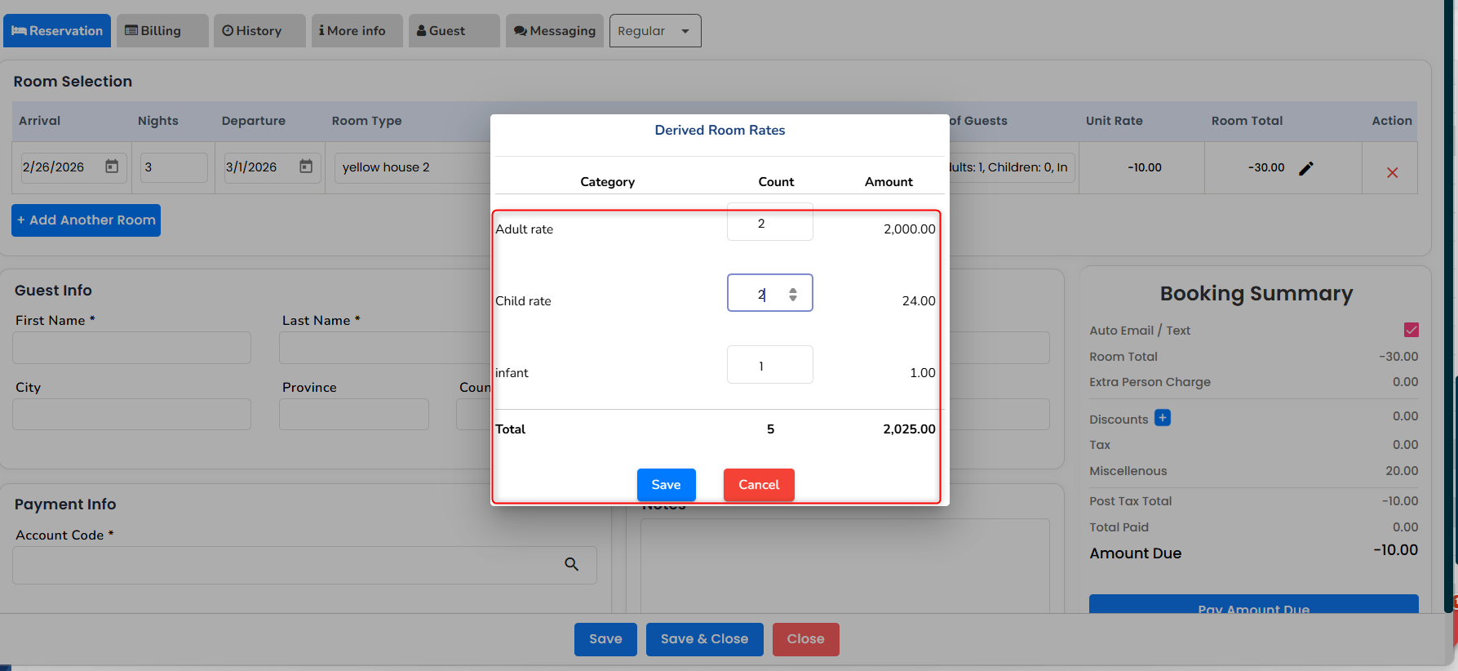Click the Miscellenous value 20.00
The width and height of the screenshot is (1458, 671).
pos(1402,471)
